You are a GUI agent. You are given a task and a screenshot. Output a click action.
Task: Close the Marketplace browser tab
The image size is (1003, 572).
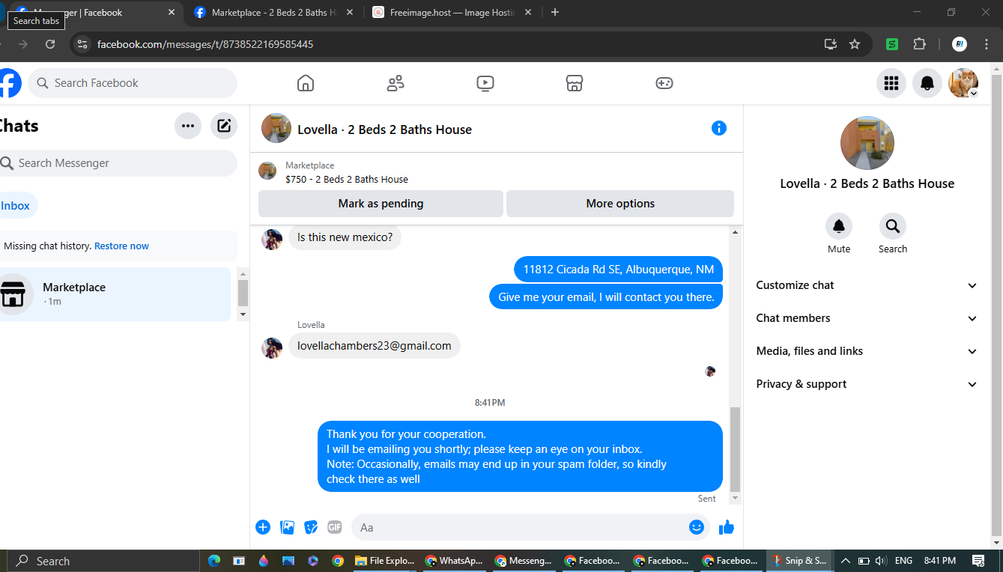[x=350, y=13]
